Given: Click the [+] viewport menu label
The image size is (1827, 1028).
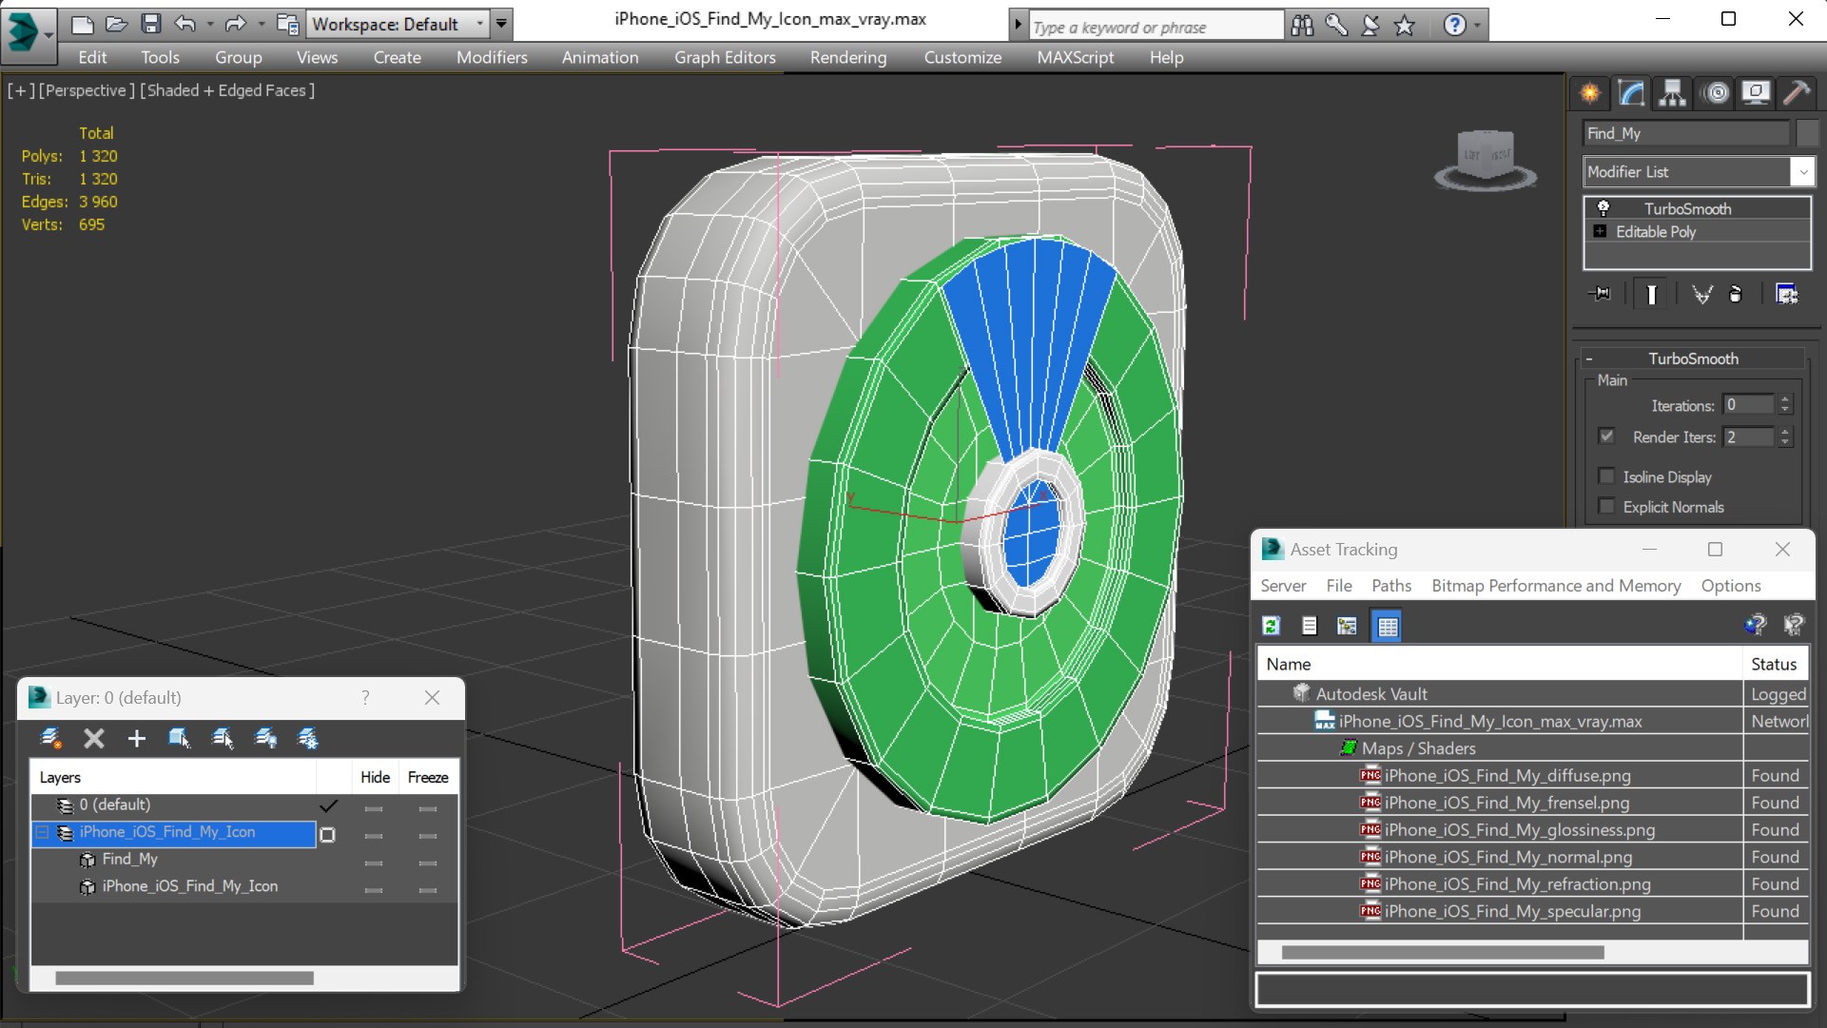Looking at the screenshot, I should [x=21, y=90].
